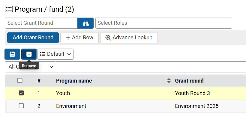The image size is (246, 121).
Task: Toggle the select-all header checkbox
Action: [20, 80]
